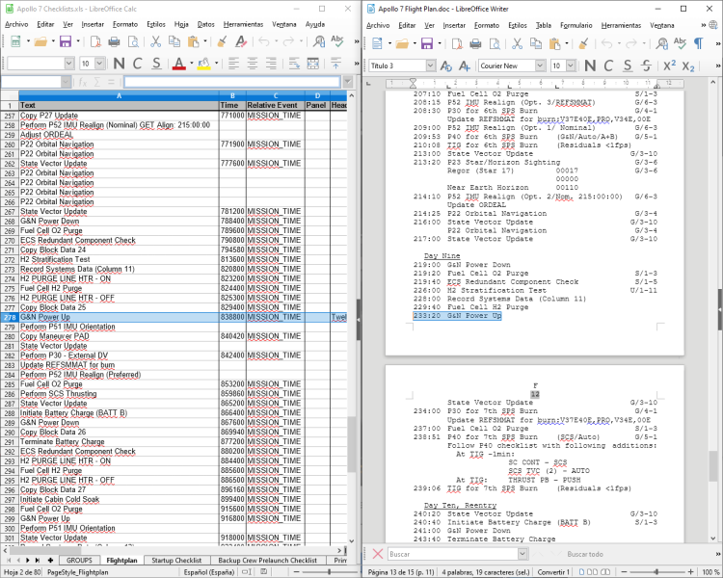723x578 pixels.
Task: Open Calc Hoja menu
Action: click(181, 24)
